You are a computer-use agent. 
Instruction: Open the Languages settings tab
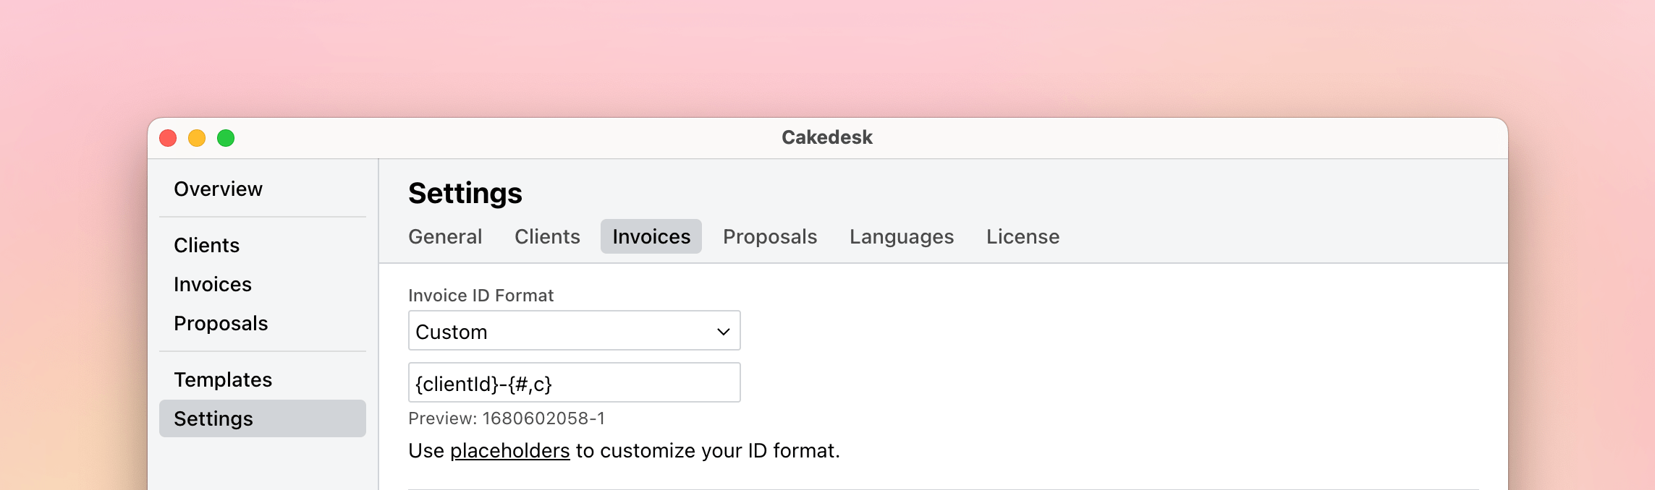(x=901, y=236)
